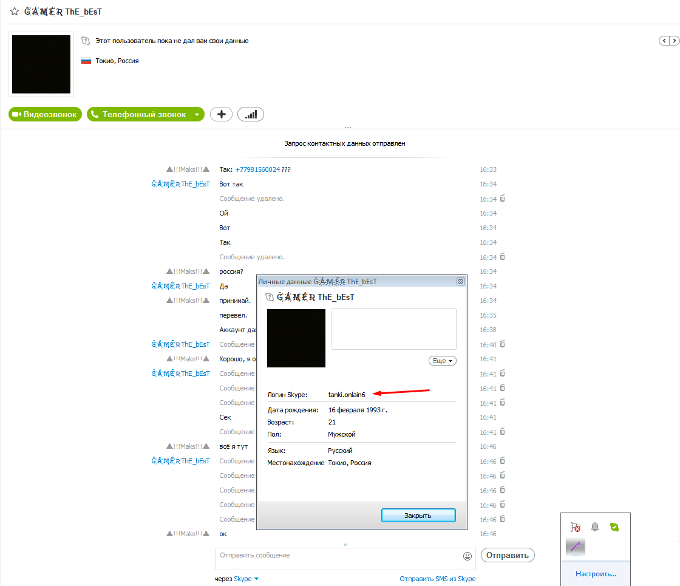680x586 pixels.
Task: Start a video call with Видеозвонок
Action: point(45,115)
